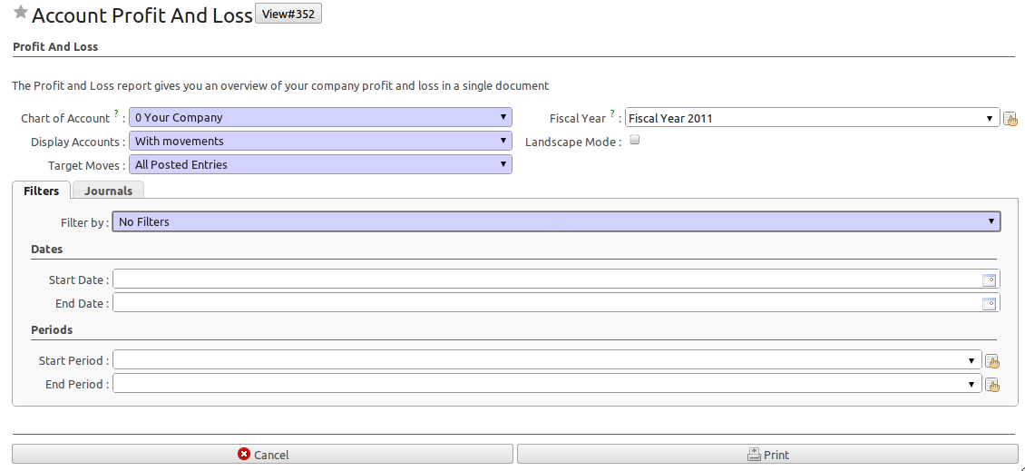Open the Chart of Account dropdown
This screenshot has width=1025, height=471.
coord(320,118)
